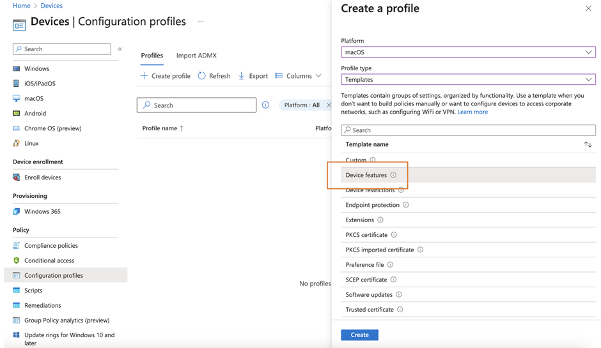
Task: Click info icon beside Trusted certificate
Action: point(400,309)
